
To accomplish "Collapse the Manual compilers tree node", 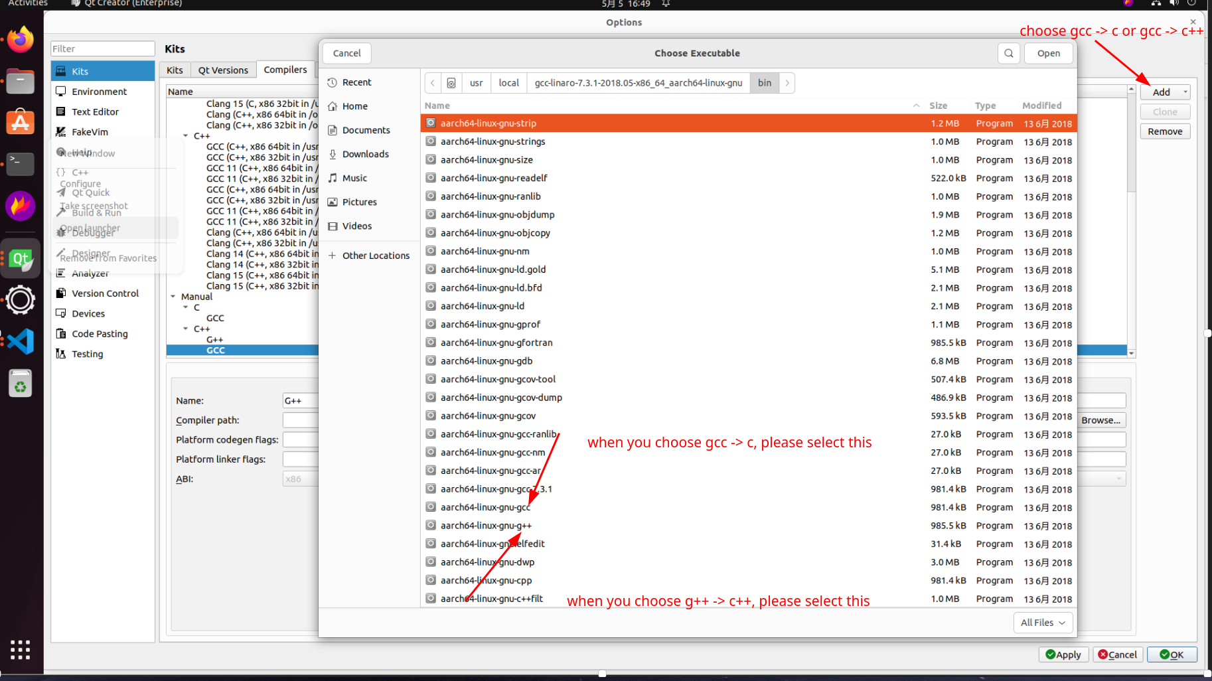I will coord(173,297).
